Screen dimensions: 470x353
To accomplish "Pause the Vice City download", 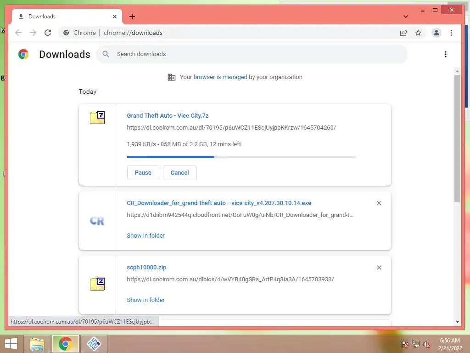I will [x=143, y=173].
